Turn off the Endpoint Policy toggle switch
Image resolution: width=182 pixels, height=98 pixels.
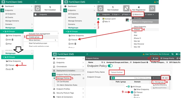(x=110, y=66)
